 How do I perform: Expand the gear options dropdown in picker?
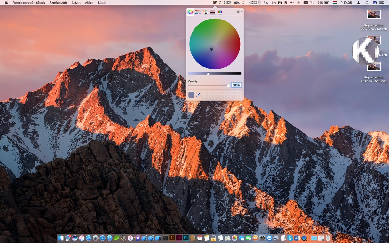click(x=239, y=12)
